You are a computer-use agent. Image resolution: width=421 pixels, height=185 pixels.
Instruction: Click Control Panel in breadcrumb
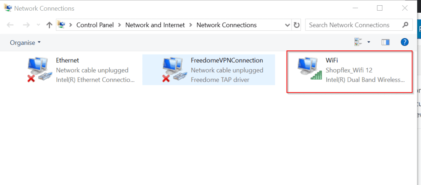95,25
